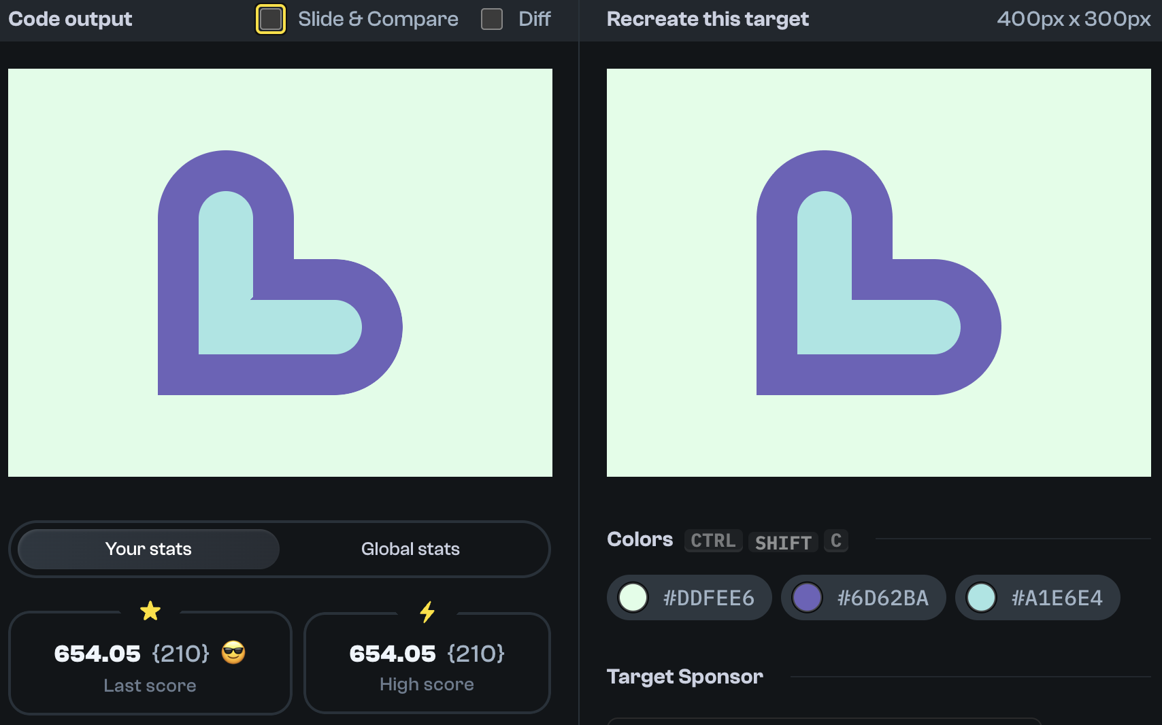Switch to Your stats tab
Image resolution: width=1162 pixels, height=725 pixels.
coord(148,549)
